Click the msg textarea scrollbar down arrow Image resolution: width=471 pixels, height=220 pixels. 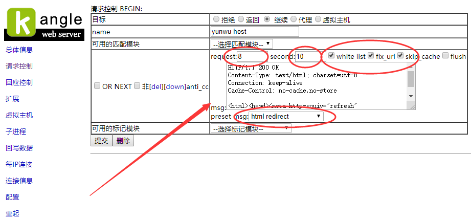click(x=411, y=96)
